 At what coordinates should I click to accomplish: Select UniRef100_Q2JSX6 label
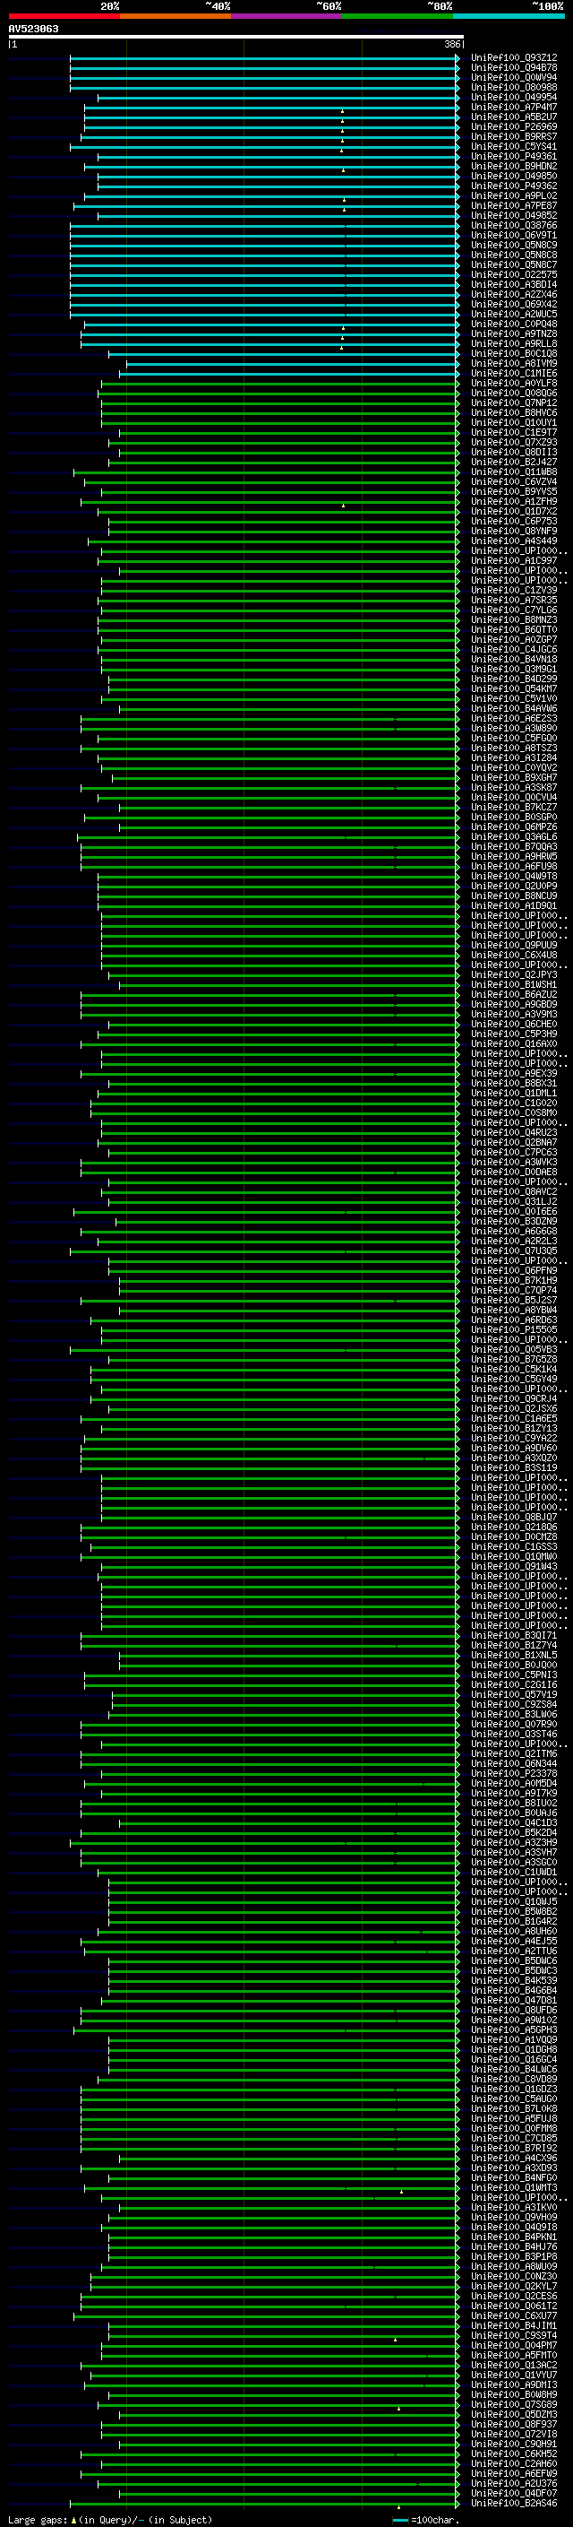(x=514, y=1407)
